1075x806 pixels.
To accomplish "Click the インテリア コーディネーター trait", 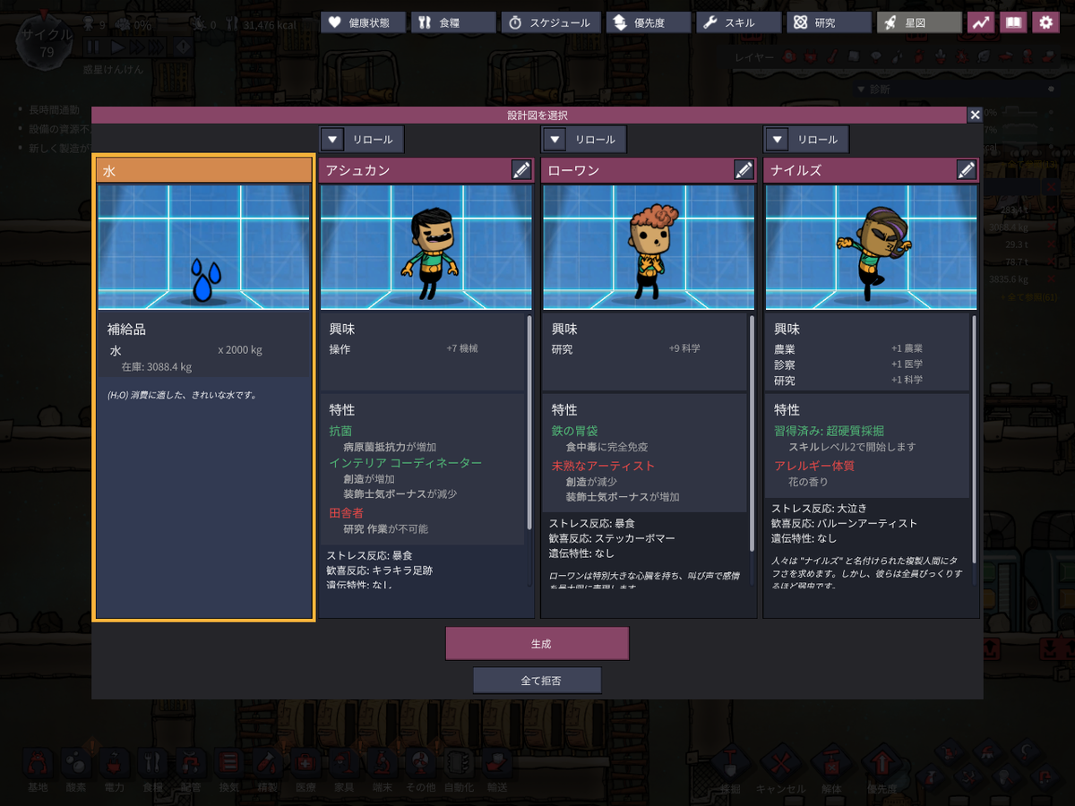I will tap(406, 463).
